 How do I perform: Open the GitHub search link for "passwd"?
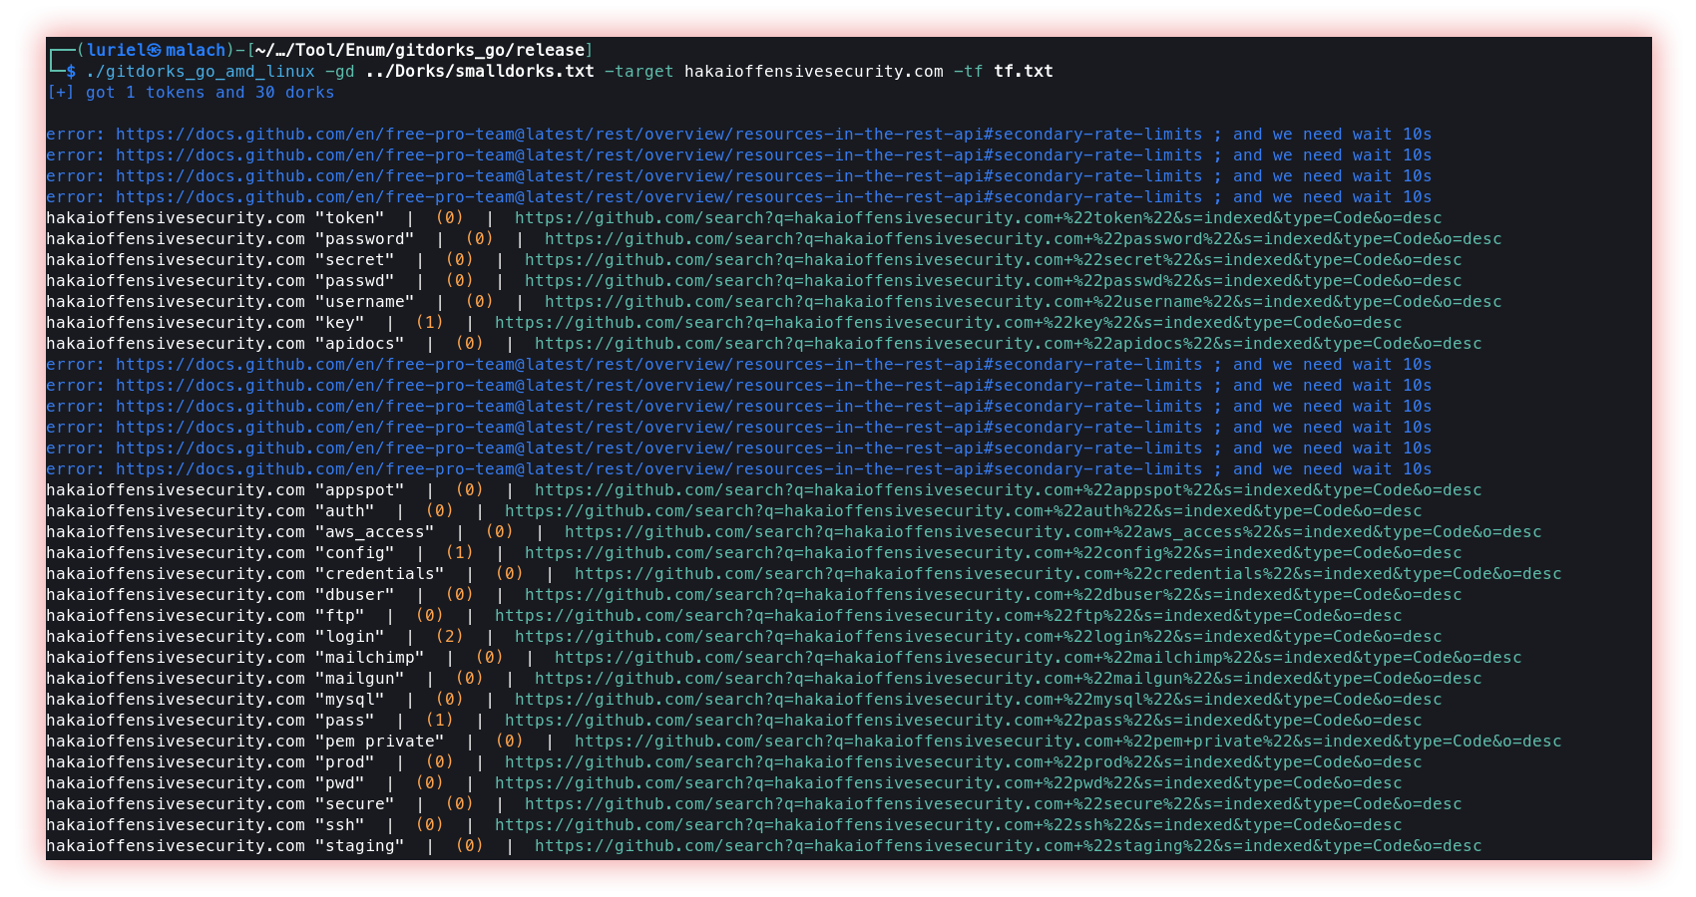tap(993, 281)
